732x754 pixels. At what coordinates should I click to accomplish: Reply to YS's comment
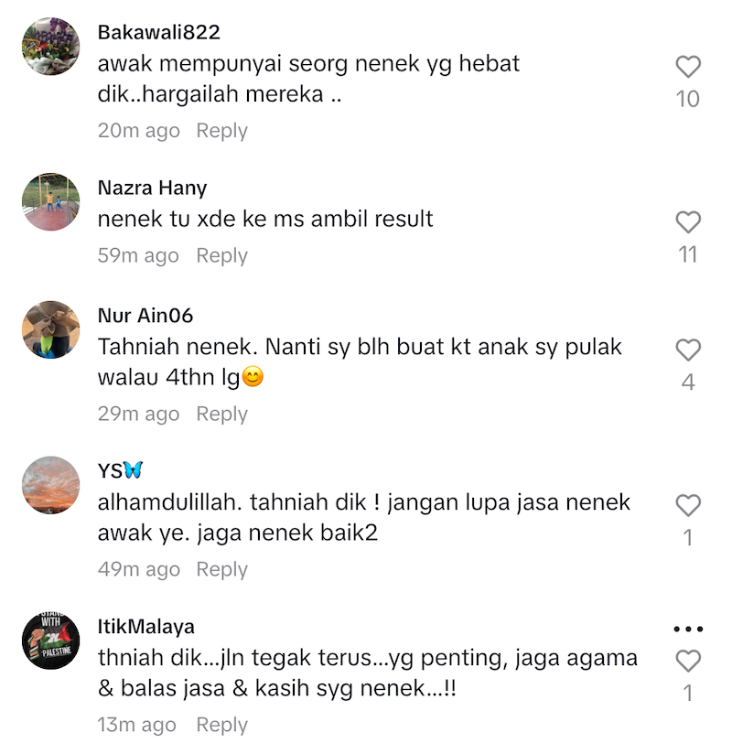click(x=221, y=569)
